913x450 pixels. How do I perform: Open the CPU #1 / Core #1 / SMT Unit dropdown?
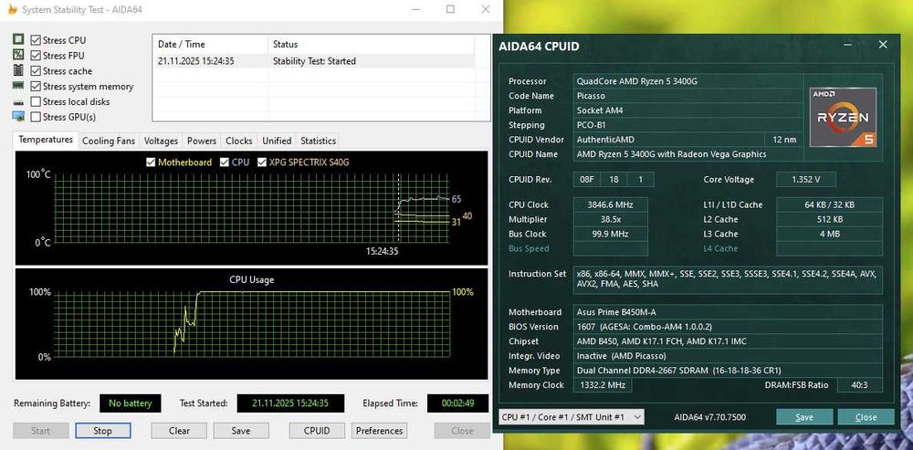pos(572,417)
